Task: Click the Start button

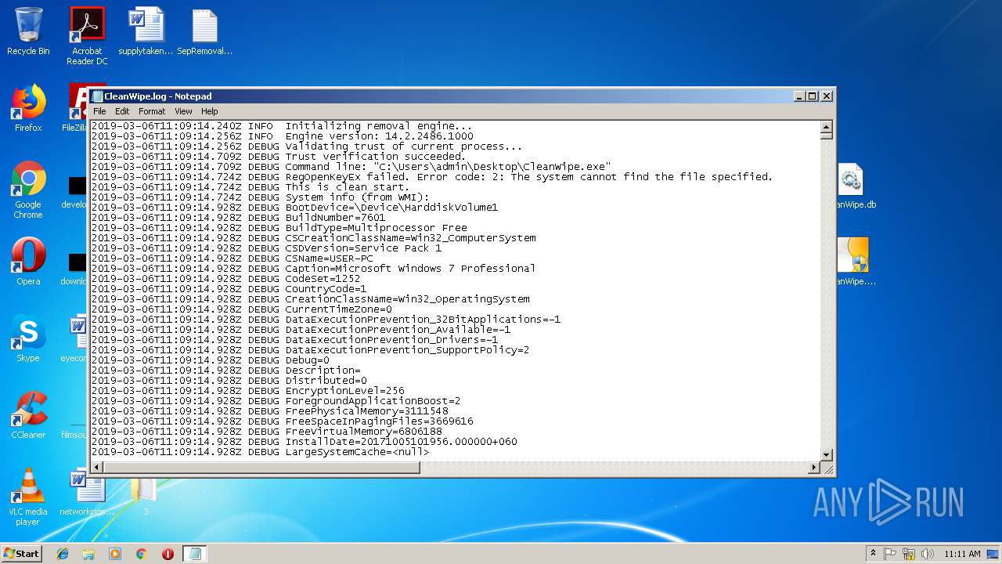Action: (21, 554)
